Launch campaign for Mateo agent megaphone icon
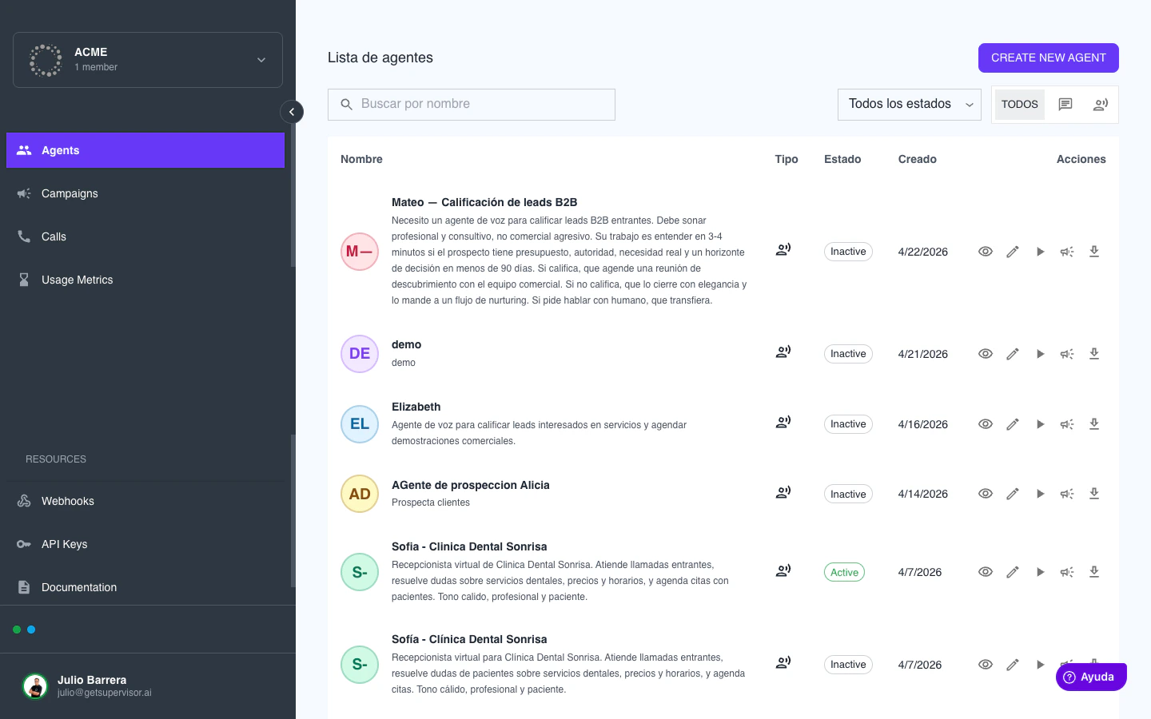Image resolution: width=1151 pixels, height=719 pixels. tap(1067, 252)
